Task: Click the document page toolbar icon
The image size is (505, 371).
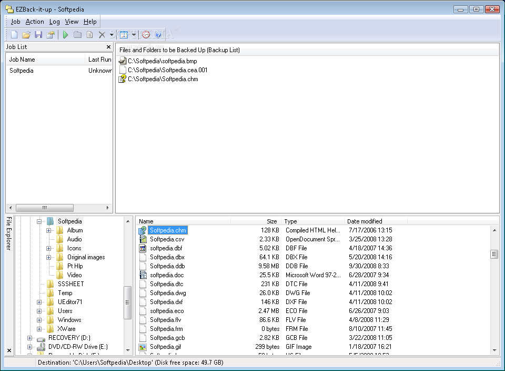Action: click(90, 35)
